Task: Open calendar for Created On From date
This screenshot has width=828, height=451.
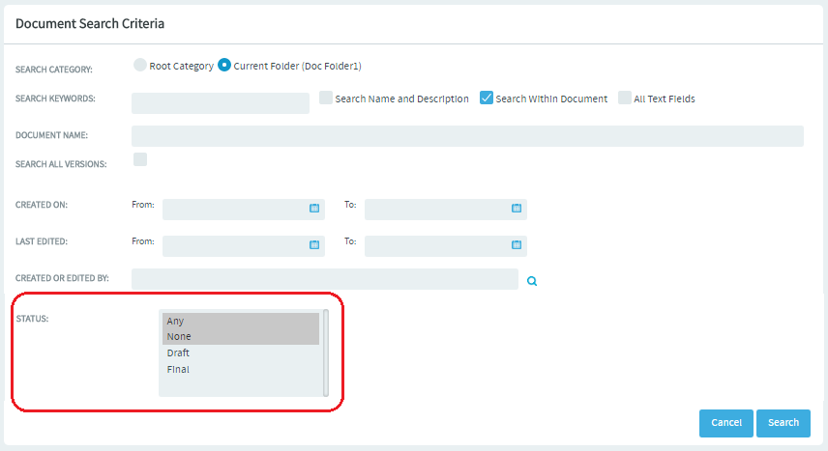Action: click(x=314, y=209)
